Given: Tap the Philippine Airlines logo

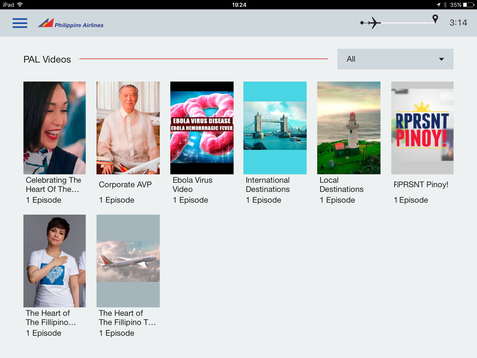Looking at the screenshot, I should coord(71,23).
